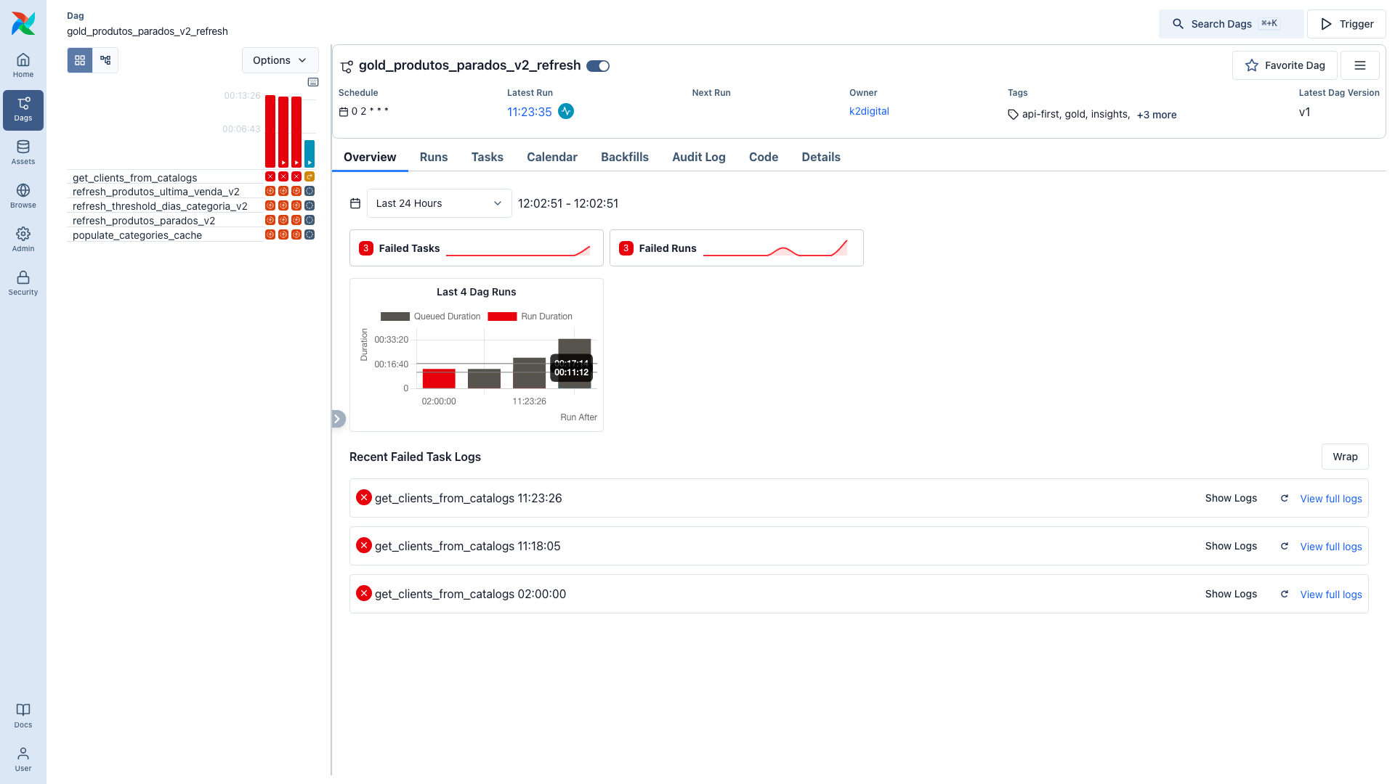Open the Options dropdown

point(280,60)
